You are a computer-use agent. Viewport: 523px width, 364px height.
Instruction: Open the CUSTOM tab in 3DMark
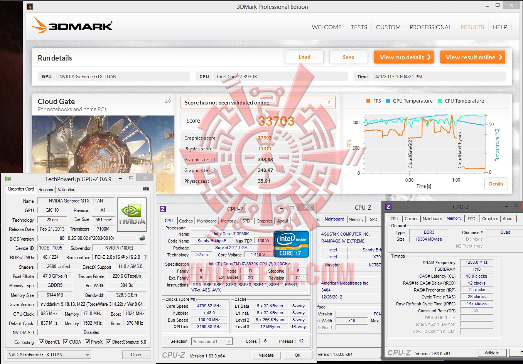click(x=388, y=27)
